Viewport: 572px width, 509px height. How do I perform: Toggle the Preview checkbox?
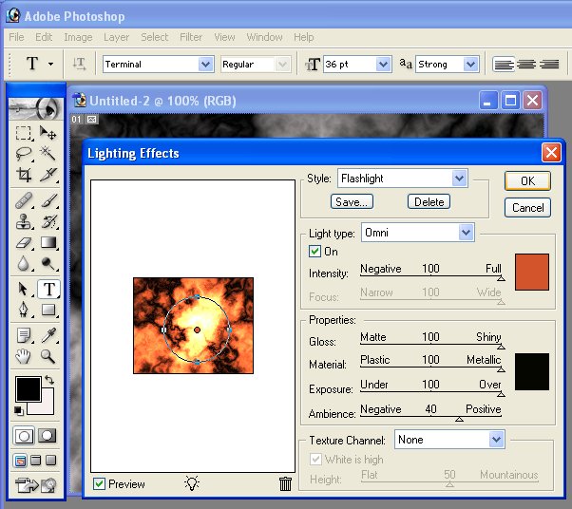pos(99,484)
